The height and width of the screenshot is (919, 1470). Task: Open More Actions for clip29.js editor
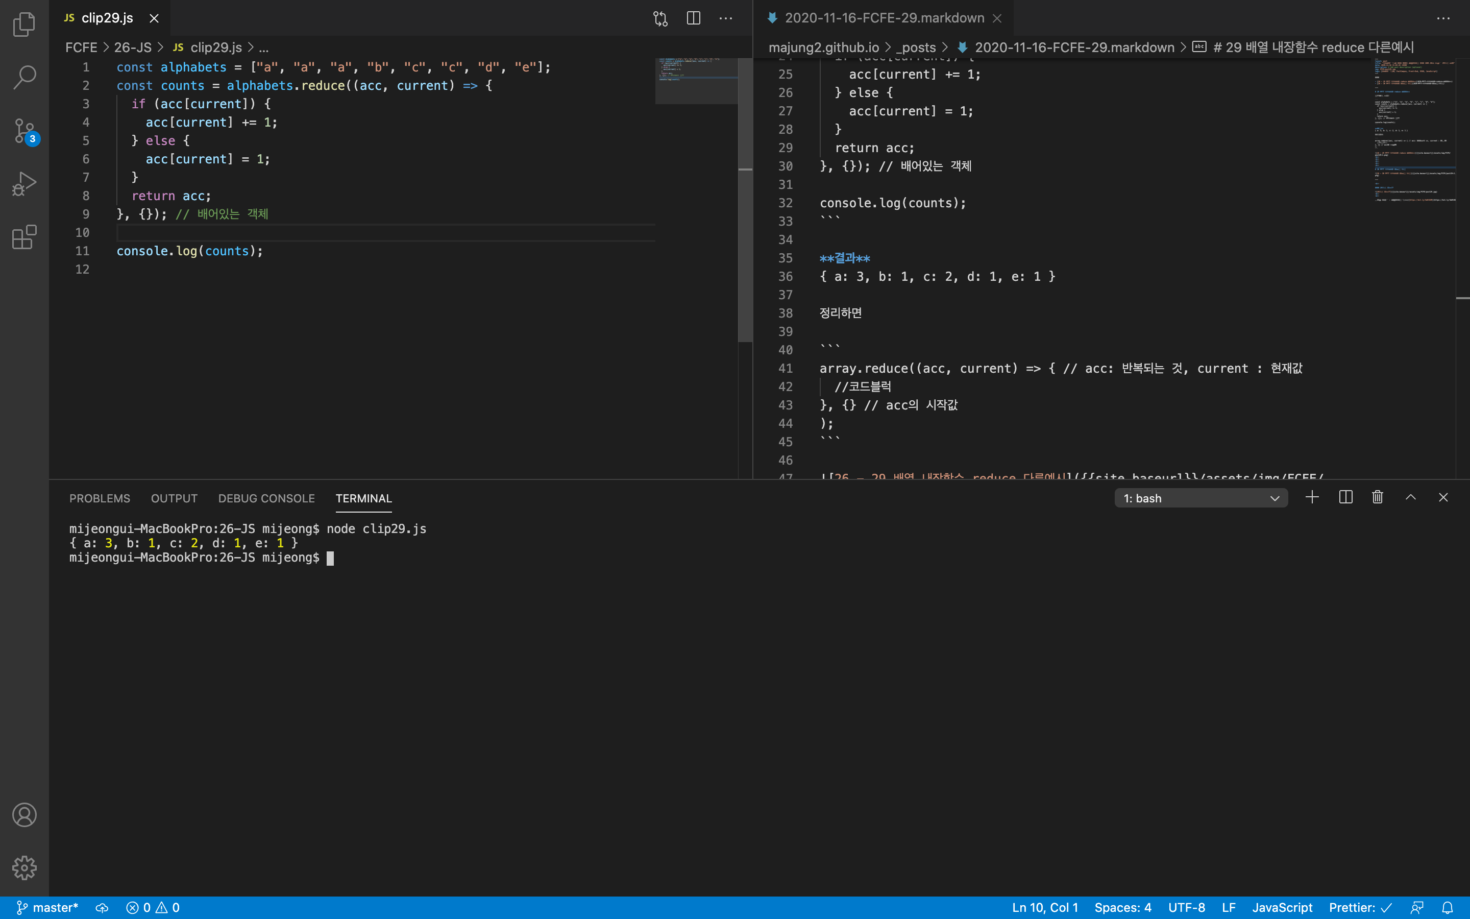tap(726, 18)
